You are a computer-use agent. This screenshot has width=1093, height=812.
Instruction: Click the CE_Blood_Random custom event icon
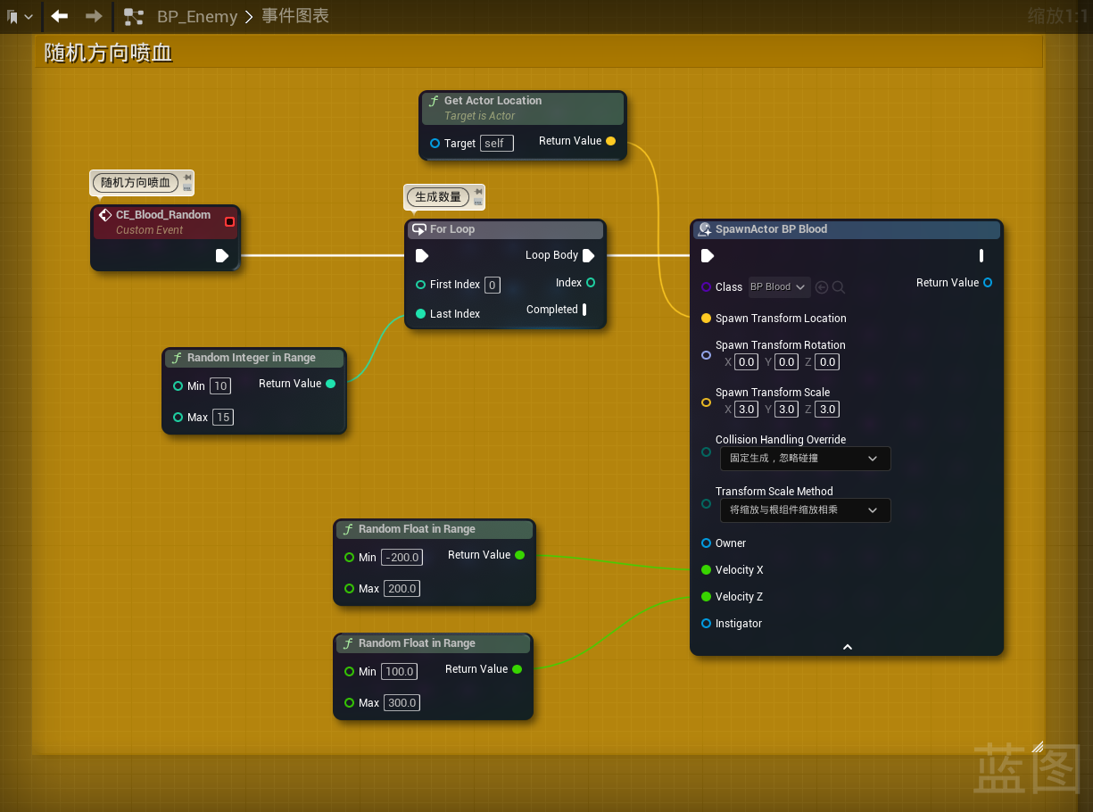tap(104, 215)
